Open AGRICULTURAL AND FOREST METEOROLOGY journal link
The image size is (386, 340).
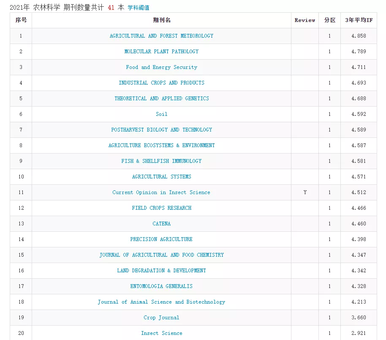pyautogui.click(x=161, y=36)
